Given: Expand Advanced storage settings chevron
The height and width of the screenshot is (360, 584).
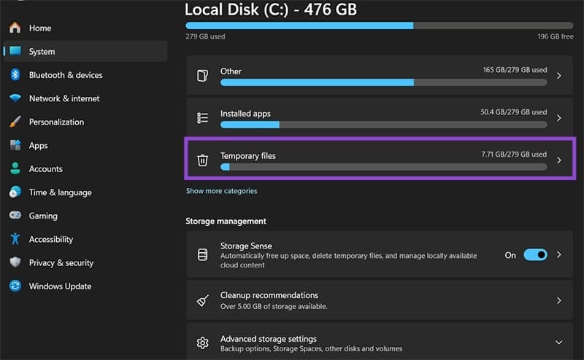Looking at the screenshot, I should point(558,343).
